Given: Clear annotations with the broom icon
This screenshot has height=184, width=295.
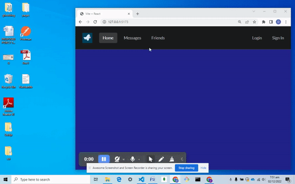Looking at the screenshot, I should (x=172, y=159).
